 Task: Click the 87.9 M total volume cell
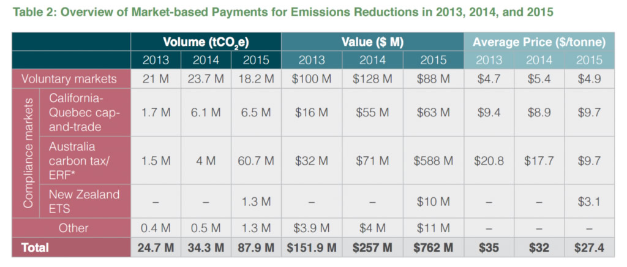[256, 248]
